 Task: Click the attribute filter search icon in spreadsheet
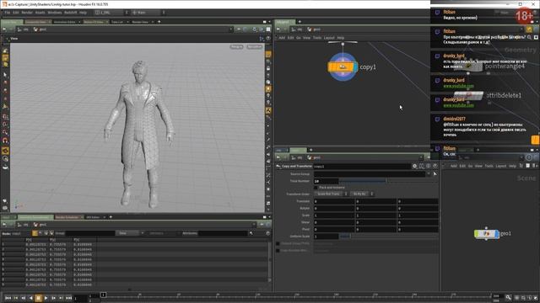click(251, 233)
